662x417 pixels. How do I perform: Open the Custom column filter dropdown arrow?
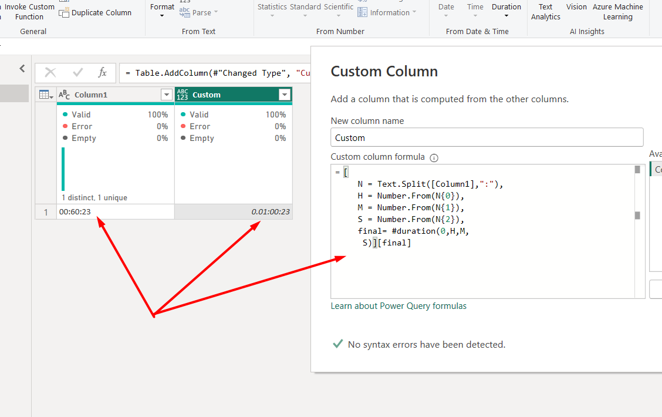click(x=285, y=95)
